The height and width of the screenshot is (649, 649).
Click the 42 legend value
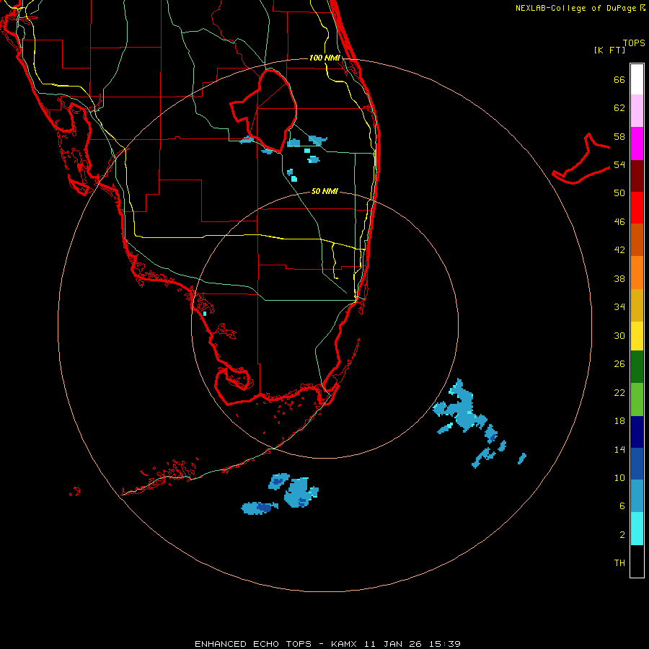(x=619, y=250)
